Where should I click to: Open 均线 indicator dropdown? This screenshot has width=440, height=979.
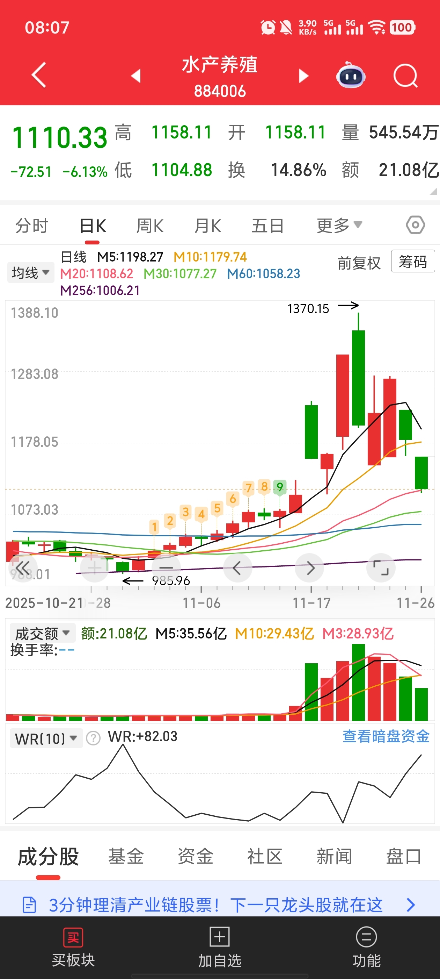tap(31, 272)
